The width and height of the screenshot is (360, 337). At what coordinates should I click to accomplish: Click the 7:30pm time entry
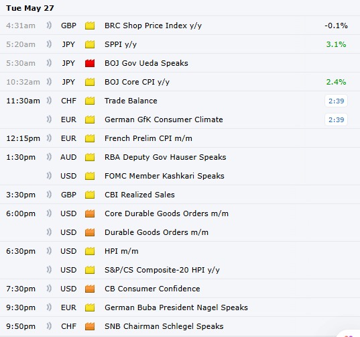21,289
